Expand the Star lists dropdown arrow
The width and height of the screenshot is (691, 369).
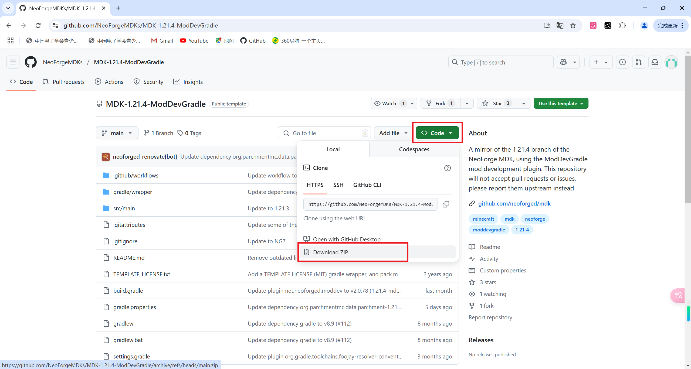(x=523, y=103)
